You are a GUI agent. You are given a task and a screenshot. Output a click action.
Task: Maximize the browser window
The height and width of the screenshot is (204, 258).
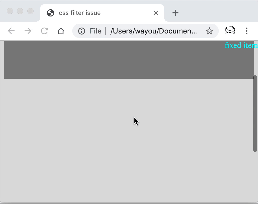(x=30, y=11)
